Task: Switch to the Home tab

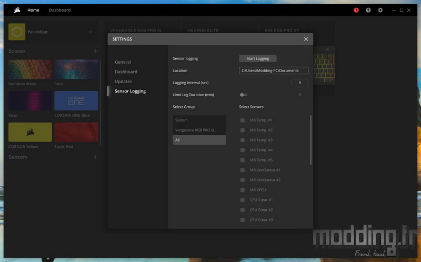Action: click(33, 10)
